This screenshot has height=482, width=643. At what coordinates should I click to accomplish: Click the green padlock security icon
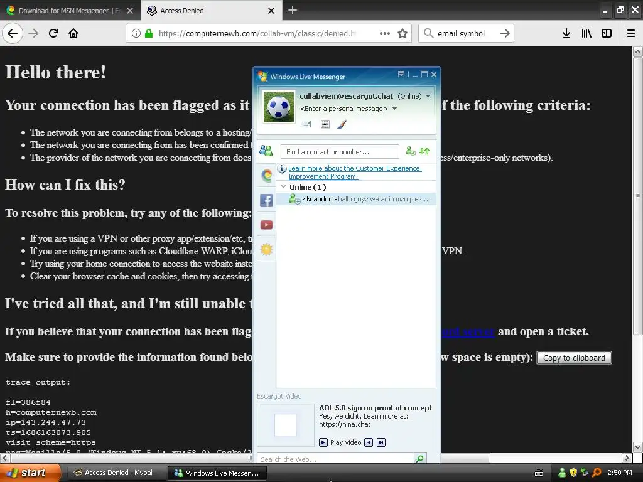point(149,33)
